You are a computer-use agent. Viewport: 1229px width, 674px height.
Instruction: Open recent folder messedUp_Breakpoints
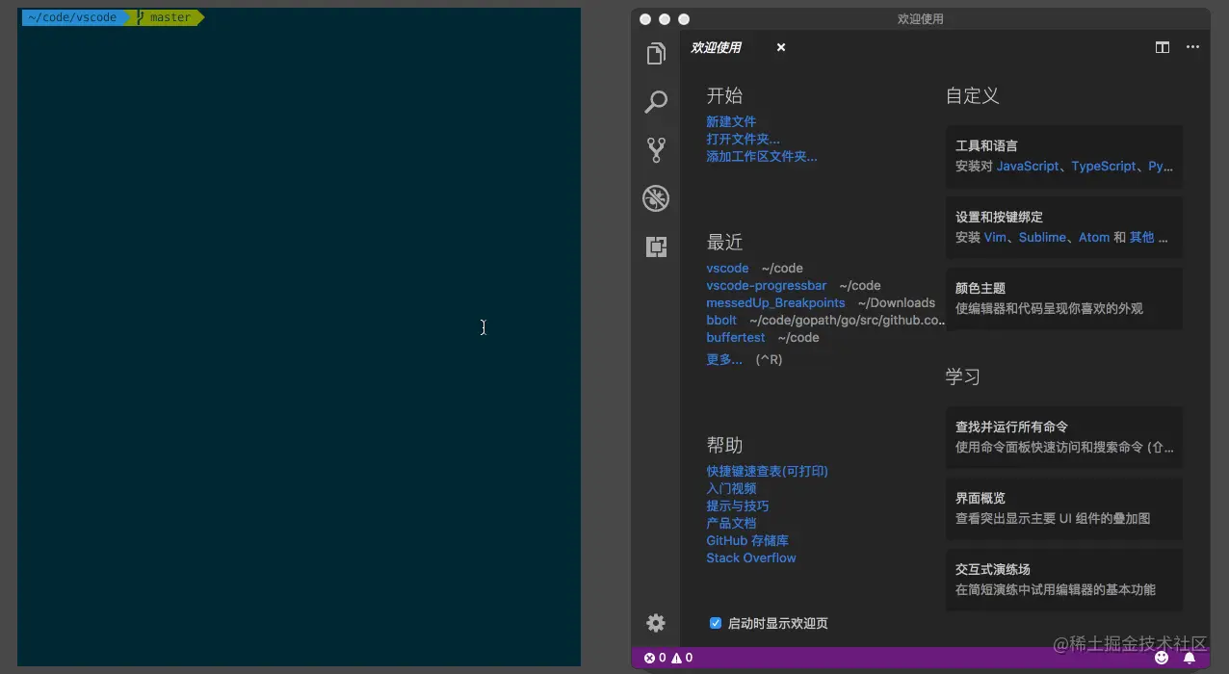coord(775,303)
